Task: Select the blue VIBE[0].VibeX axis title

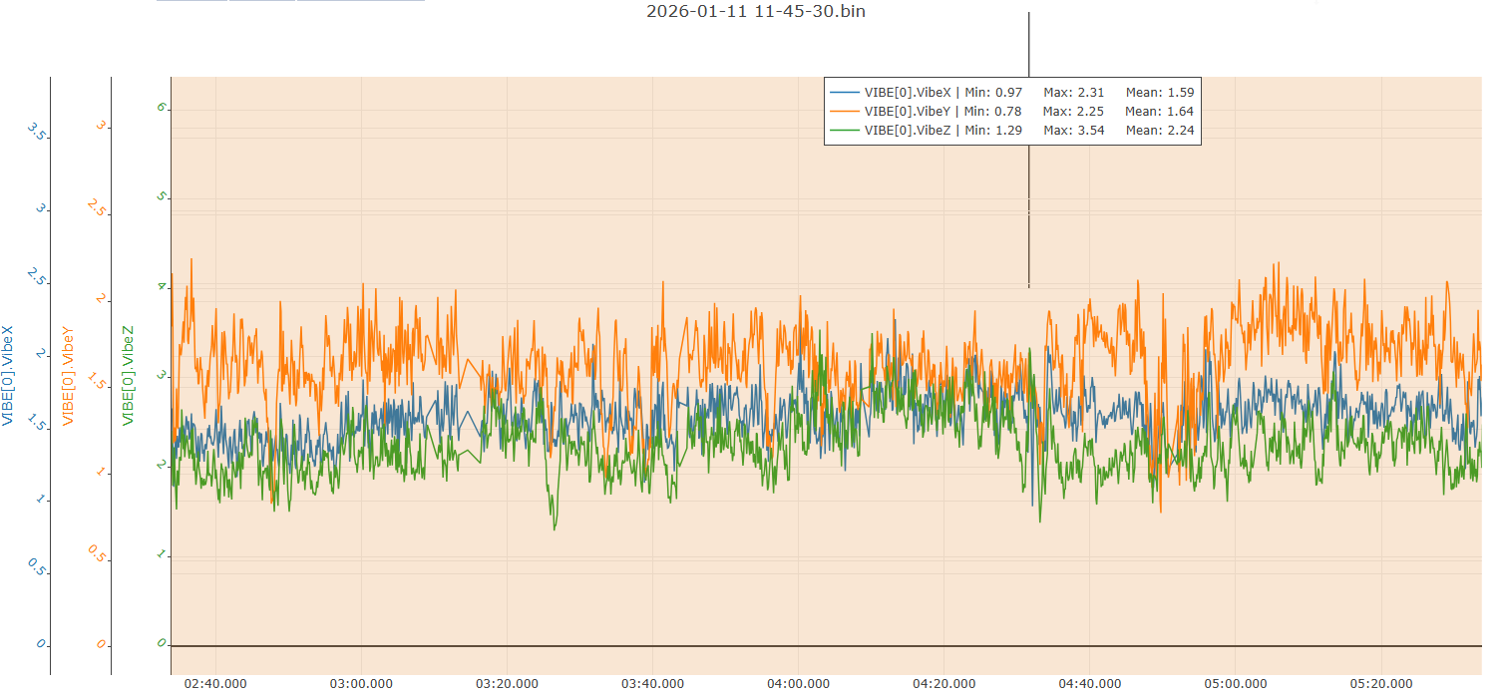Action: click(x=9, y=375)
